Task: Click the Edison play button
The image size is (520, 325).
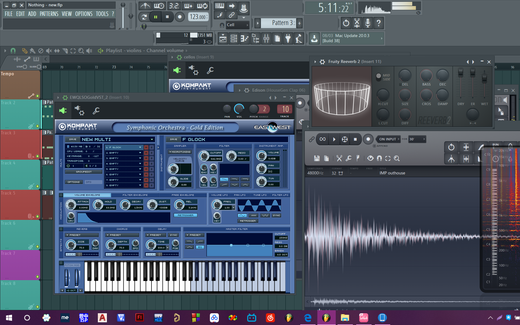Action: [x=334, y=139]
